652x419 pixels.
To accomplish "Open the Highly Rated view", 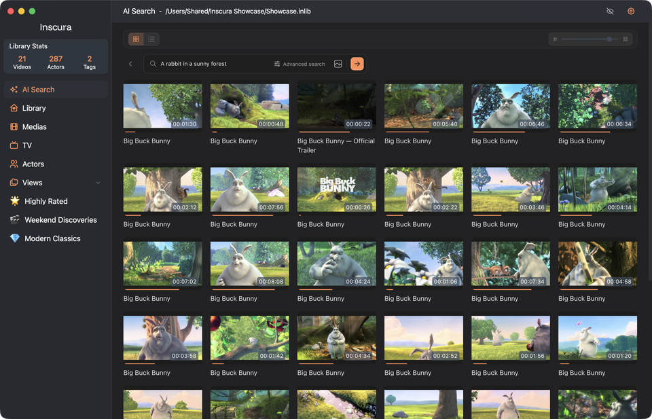I will click(56, 201).
